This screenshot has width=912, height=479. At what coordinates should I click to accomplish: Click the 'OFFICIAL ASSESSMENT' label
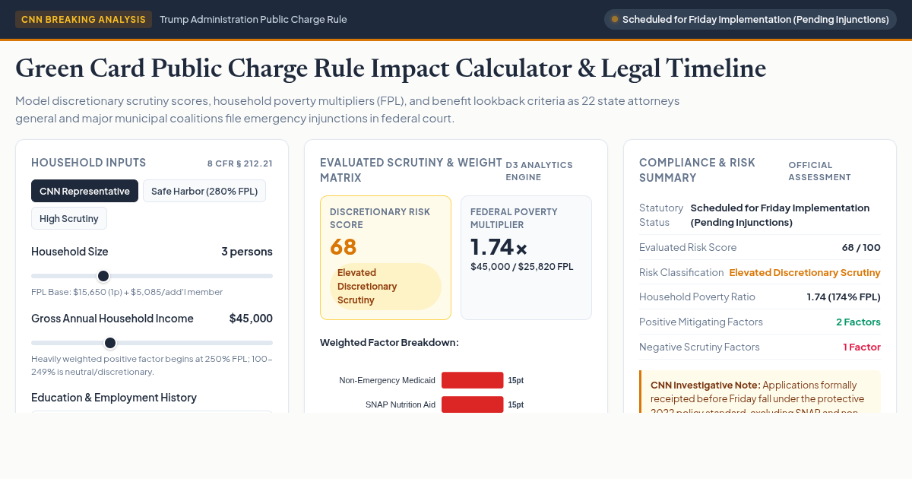coord(820,171)
